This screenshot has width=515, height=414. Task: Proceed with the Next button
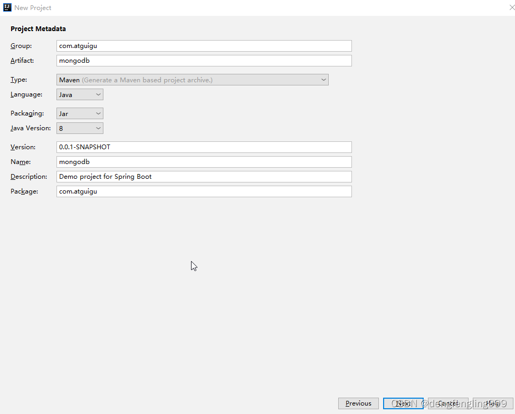[403, 403]
